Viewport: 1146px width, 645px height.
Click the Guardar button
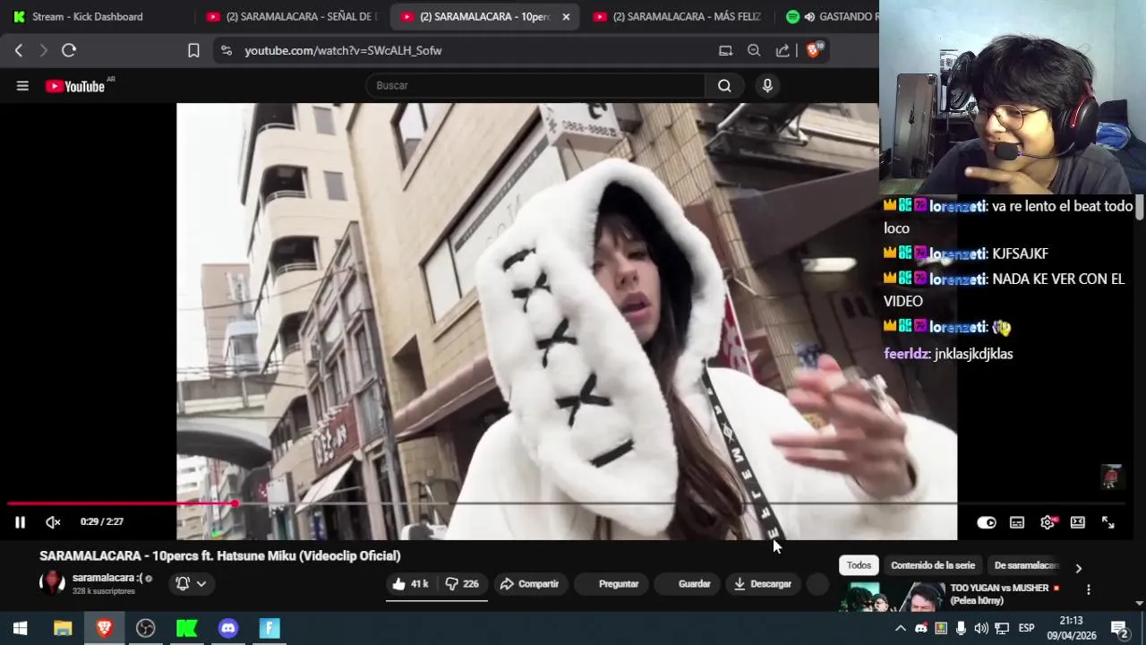click(687, 584)
